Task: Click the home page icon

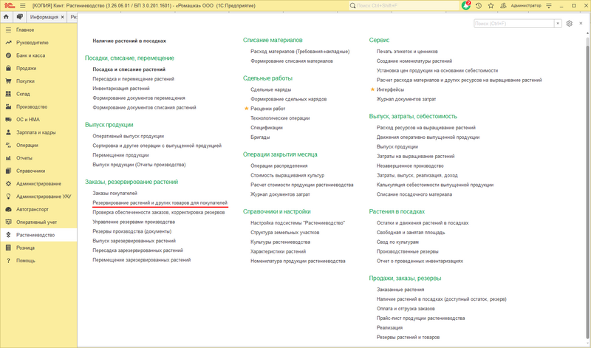Action: (x=6, y=17)
